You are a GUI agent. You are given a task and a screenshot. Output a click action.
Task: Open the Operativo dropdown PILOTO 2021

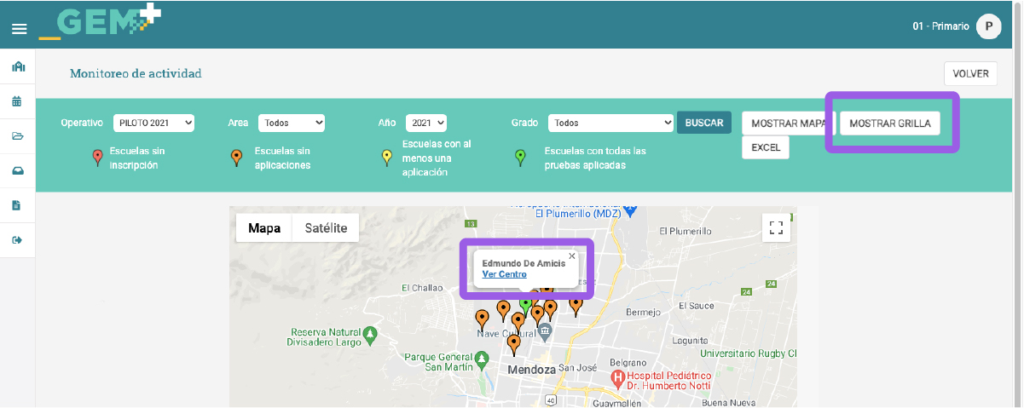154,123
